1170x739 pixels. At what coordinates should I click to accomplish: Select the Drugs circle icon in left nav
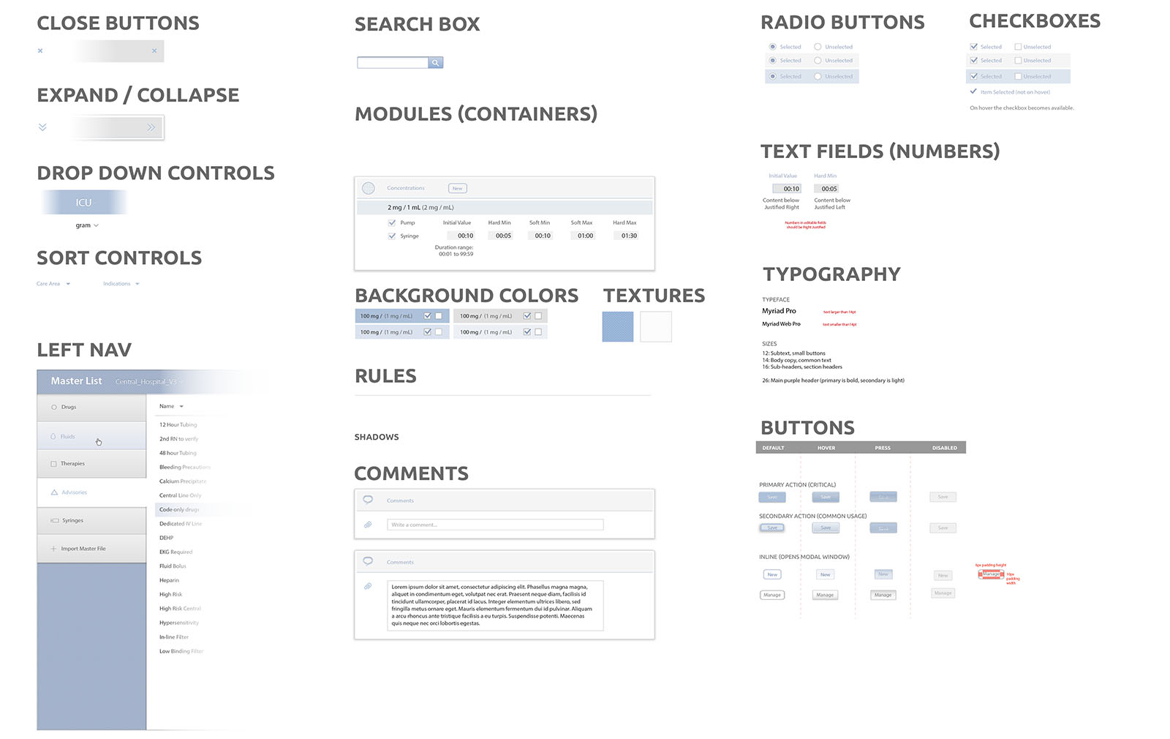coord(53,407)
